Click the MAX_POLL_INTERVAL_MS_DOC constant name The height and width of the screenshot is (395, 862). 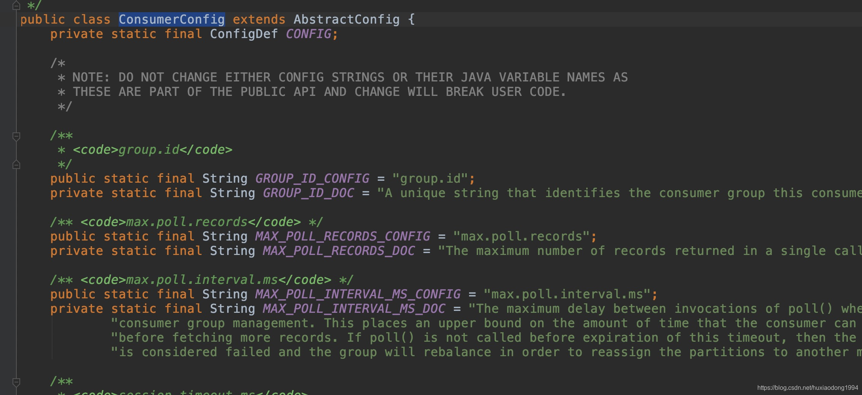click(354, 309)
